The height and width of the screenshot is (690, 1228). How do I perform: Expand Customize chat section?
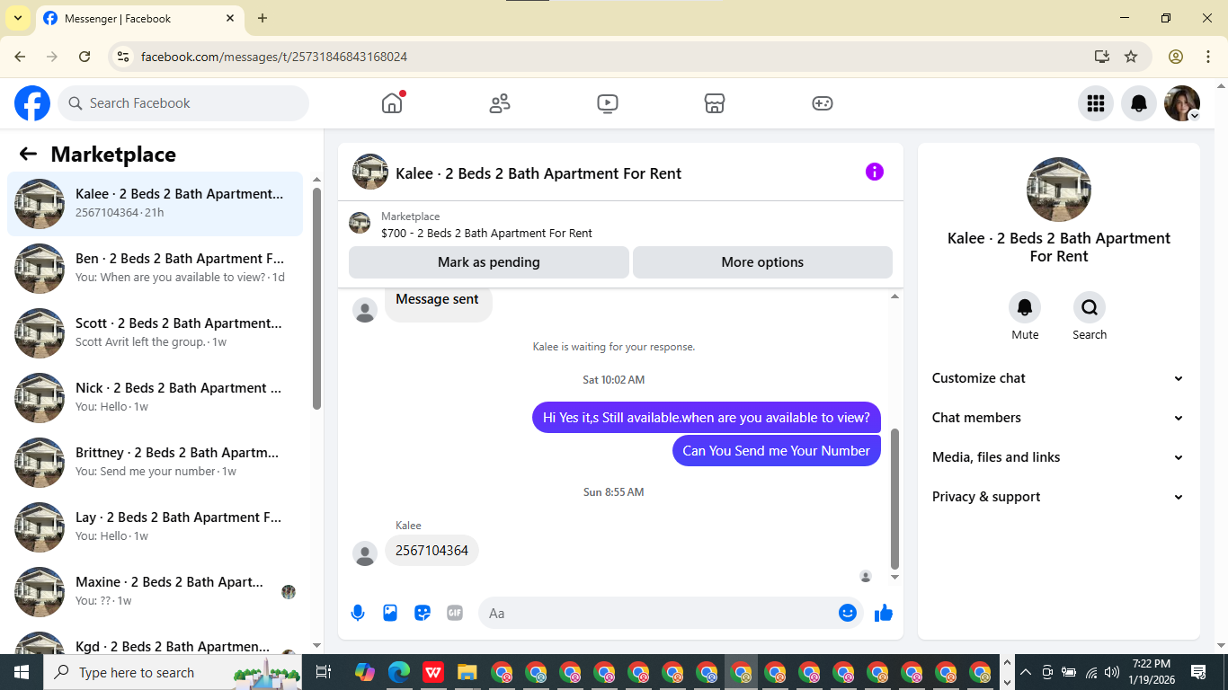pyautogui.click(x=1058, y=378)
